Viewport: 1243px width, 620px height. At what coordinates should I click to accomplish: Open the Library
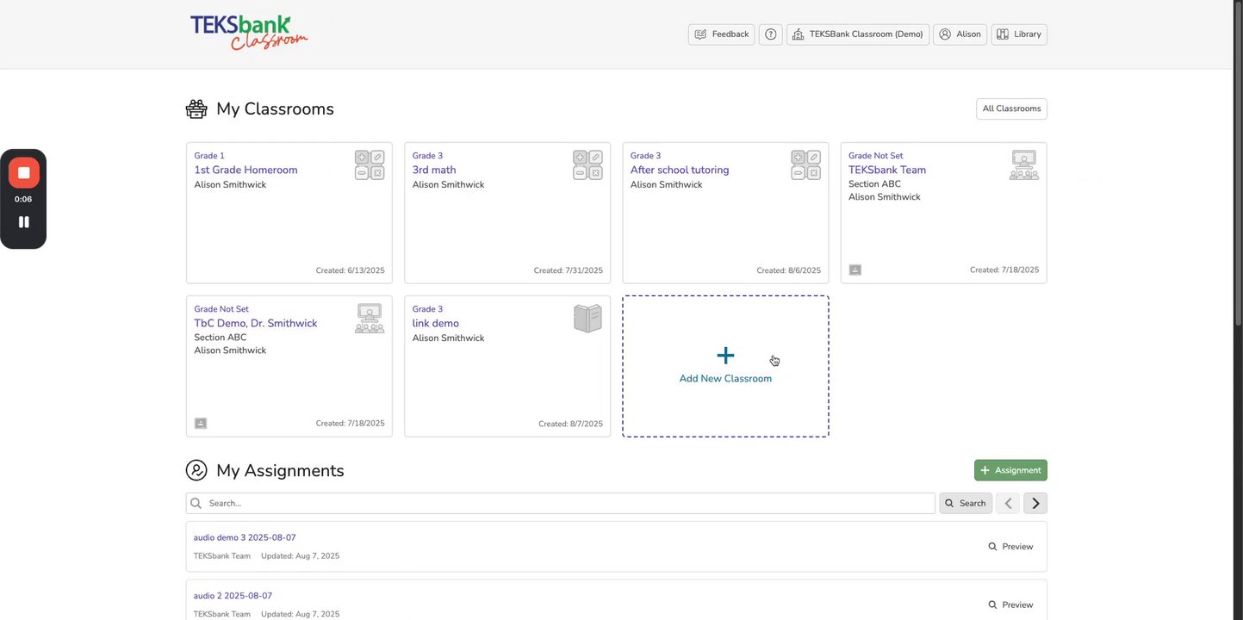(1019, 34)
